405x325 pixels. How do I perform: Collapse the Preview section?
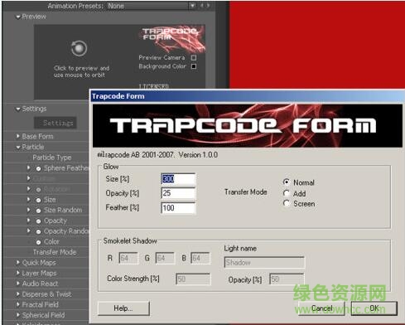coord(18,17)
